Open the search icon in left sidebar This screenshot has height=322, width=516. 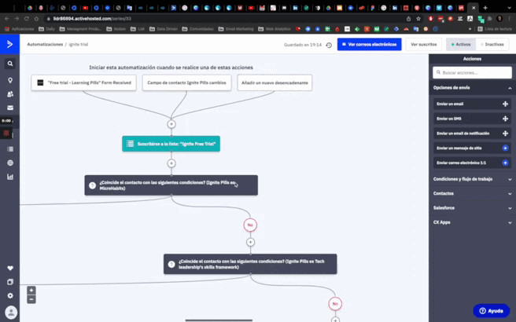(x=10, y=64)
